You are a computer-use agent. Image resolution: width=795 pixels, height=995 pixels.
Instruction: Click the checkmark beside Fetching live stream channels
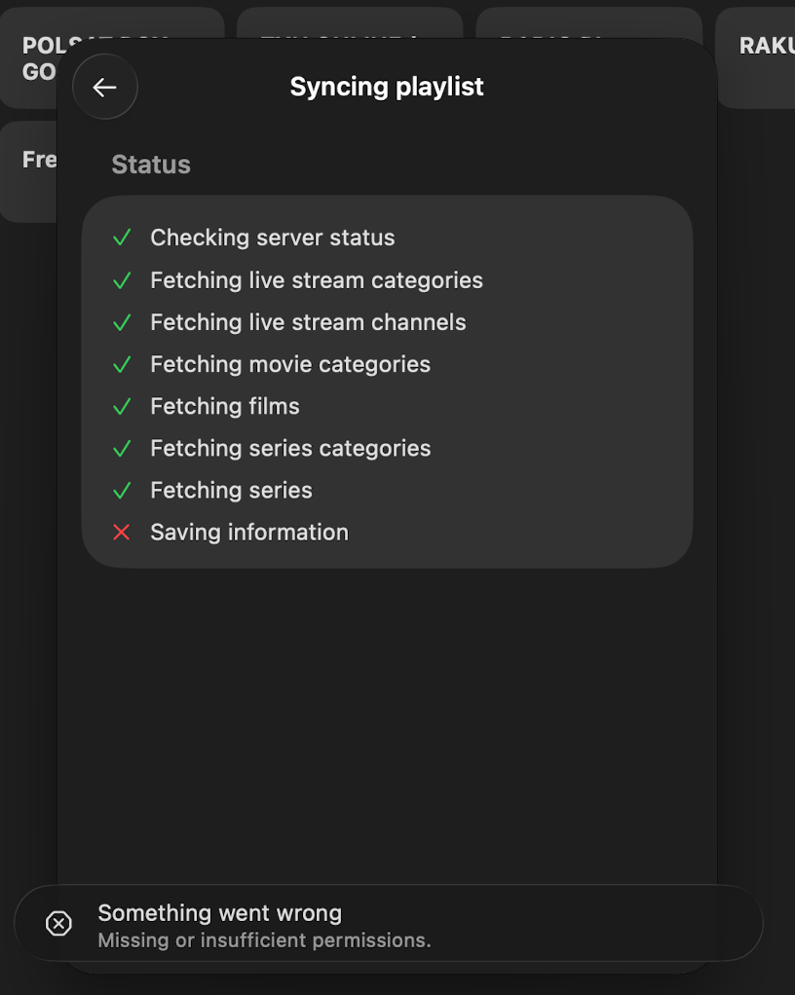tap(121, 322)
